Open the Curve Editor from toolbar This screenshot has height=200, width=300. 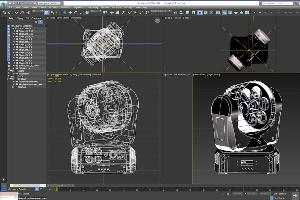tap(205, 12)
